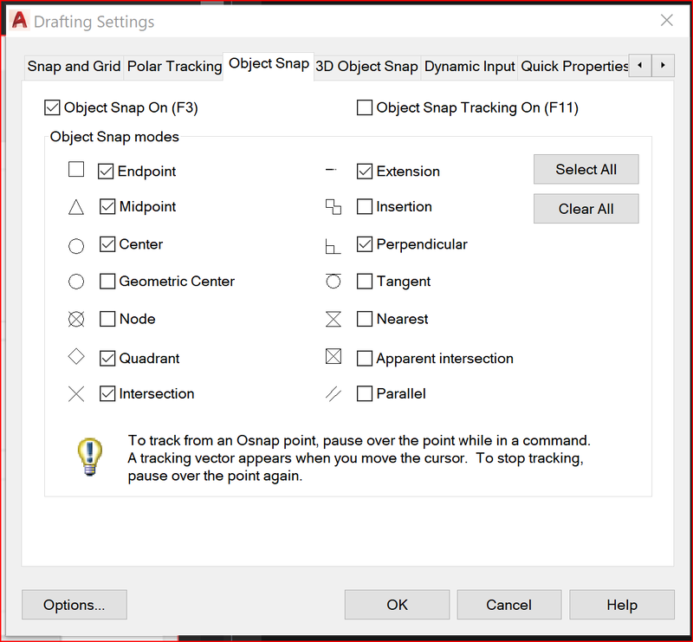Click the Nearest hourglass snap marker icon

coord(334,320)
